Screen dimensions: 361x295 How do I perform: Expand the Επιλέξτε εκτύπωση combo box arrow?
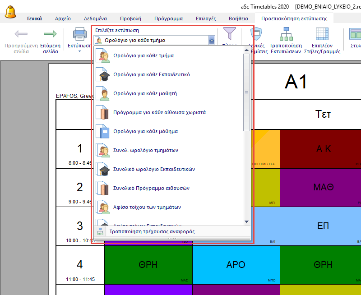212,40
